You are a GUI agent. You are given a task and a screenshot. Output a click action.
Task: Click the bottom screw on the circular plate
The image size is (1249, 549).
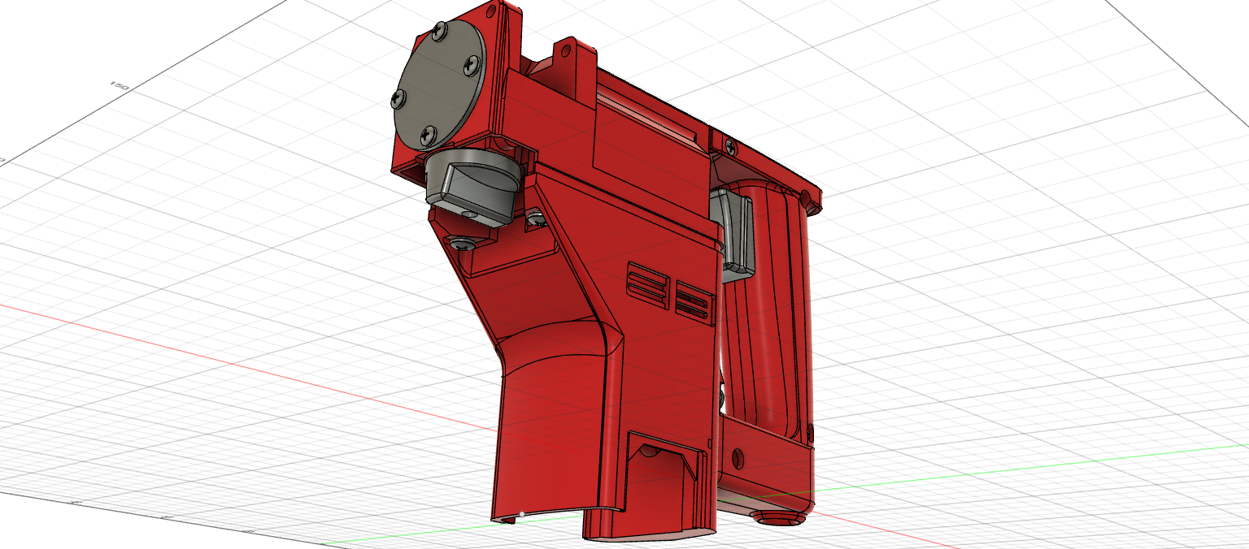tap(426, 136)
